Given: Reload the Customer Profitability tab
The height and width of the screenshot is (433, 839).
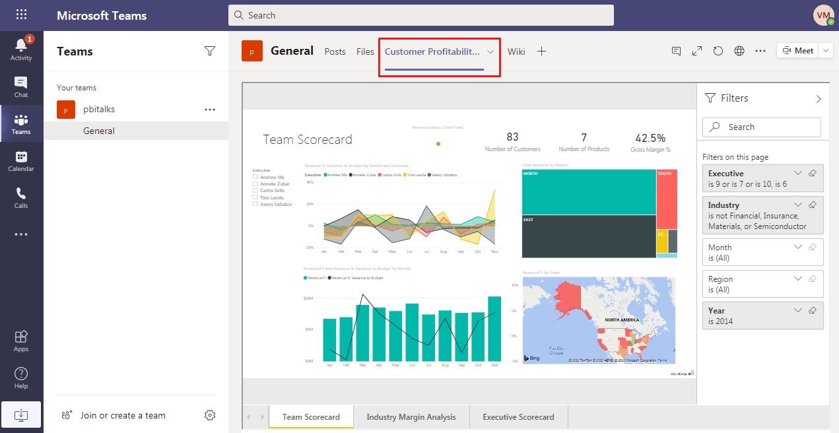Looking at the screenshot, I should click(718, 50).
